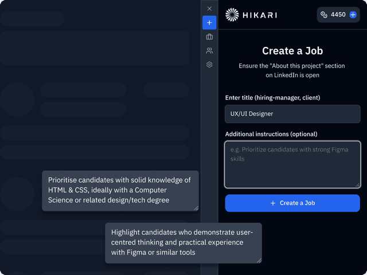Click the coins credits icon
Viewport: 367px width, 275px height.
tap(324, 14)
